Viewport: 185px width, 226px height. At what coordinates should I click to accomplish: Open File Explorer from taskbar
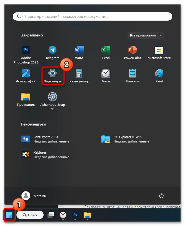(87, 215)
